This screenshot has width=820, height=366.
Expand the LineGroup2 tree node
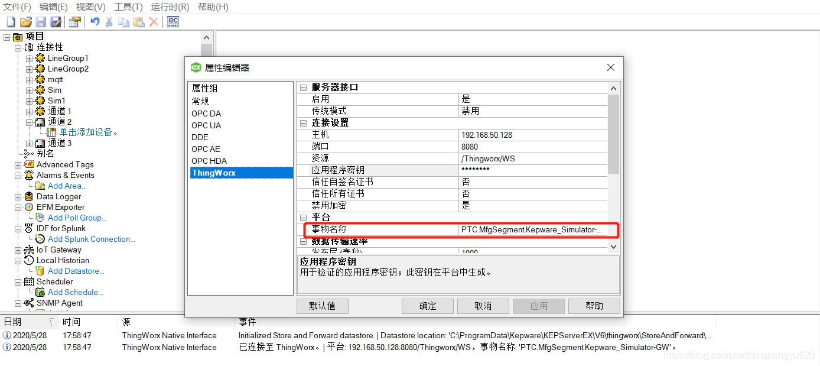29,69
